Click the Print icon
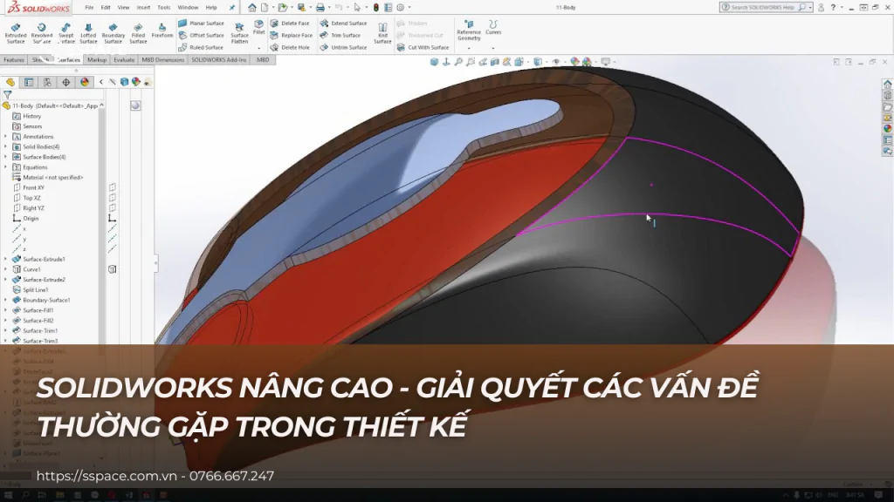894x502 pixels. (x=320, y=7)
